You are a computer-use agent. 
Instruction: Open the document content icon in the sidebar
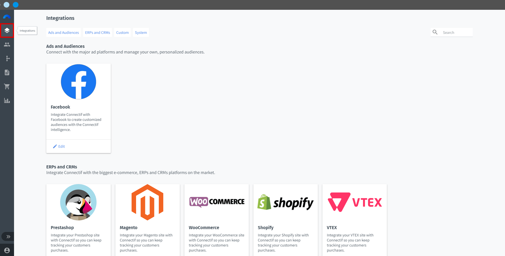[7, 72]
